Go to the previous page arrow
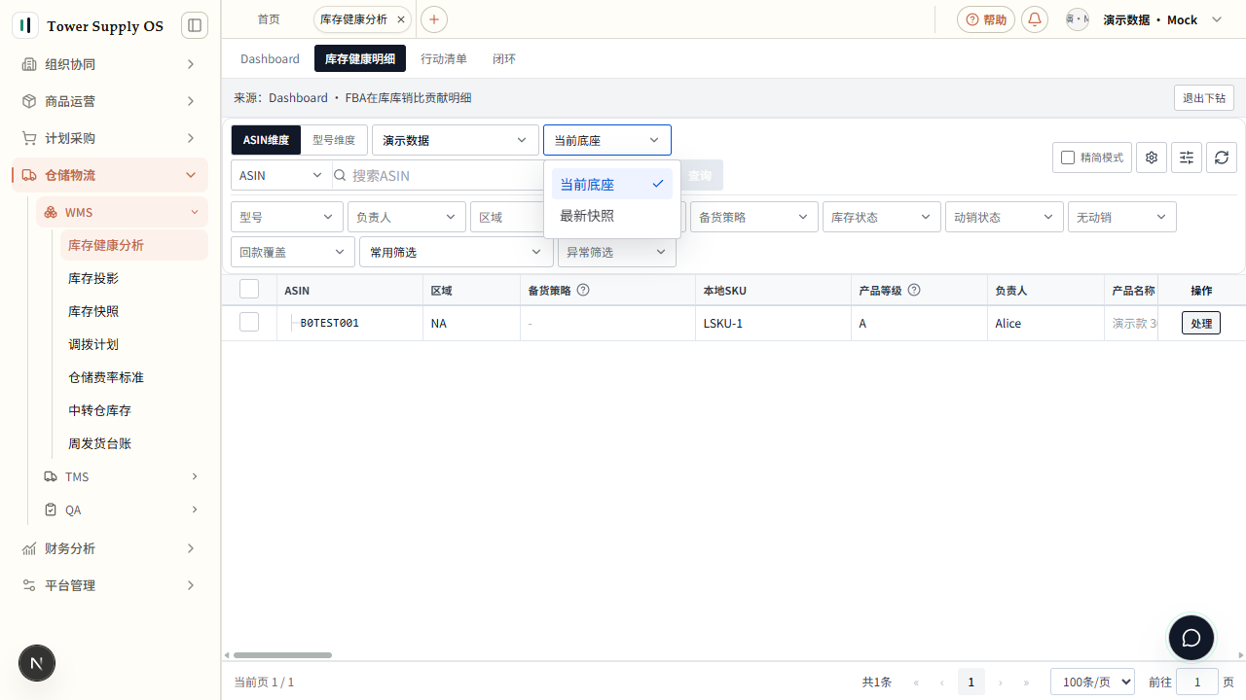 (x=942, y=682)
